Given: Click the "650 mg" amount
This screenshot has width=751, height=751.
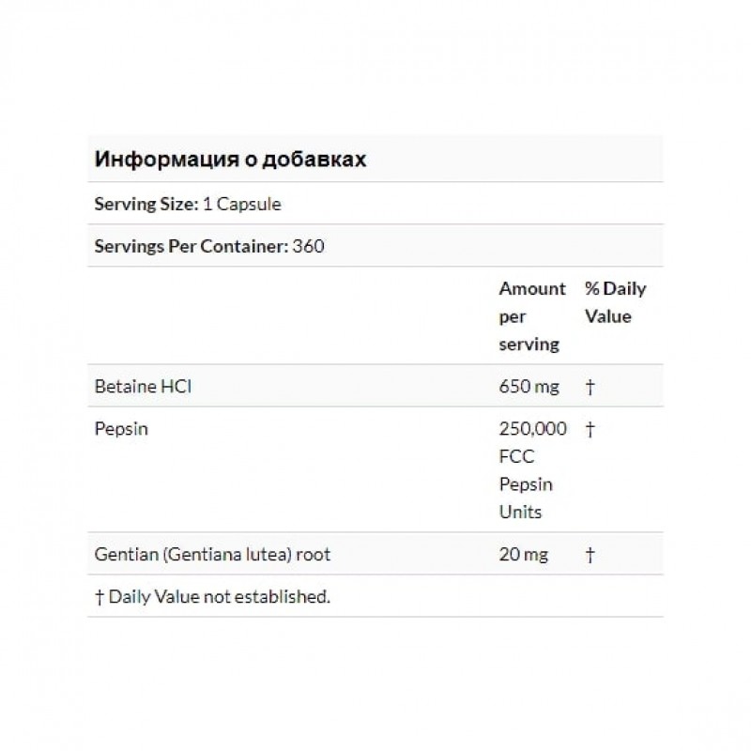Looking at the screenshot, I should click(527, 386).
